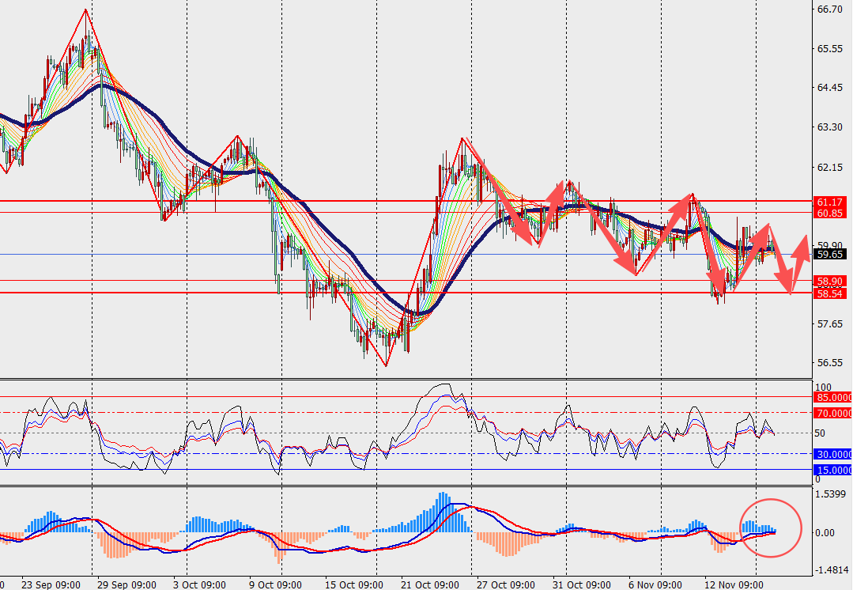Click the -1.4814 value on MACD scale
This screenshot has height=590, width=853.
click(832, 569)
